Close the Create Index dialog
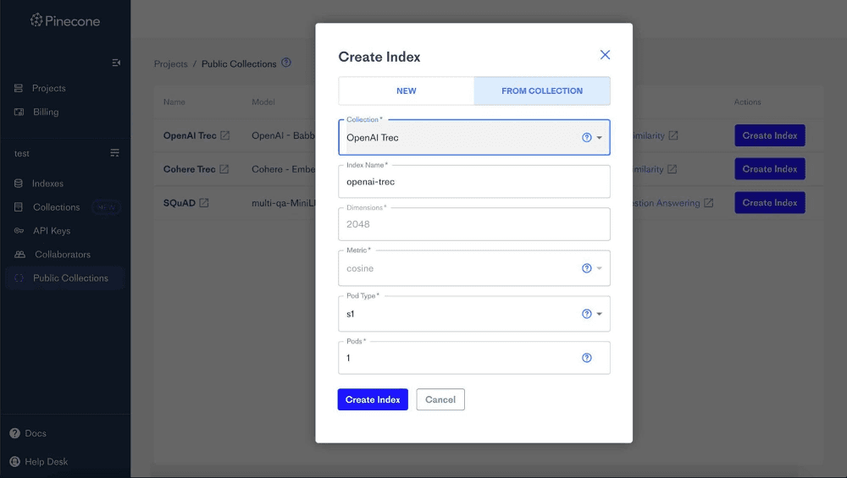The height and width of the screenshot is (478, 847). (605, 55)
